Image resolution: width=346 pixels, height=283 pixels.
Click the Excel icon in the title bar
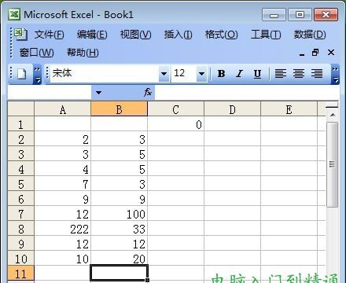(14, 14)
